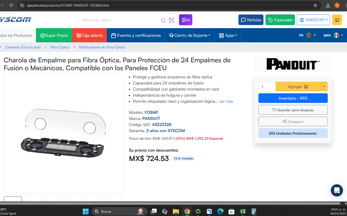Open Excel from the taskbar
The image size is (347, 216).
tap(242, 211)
